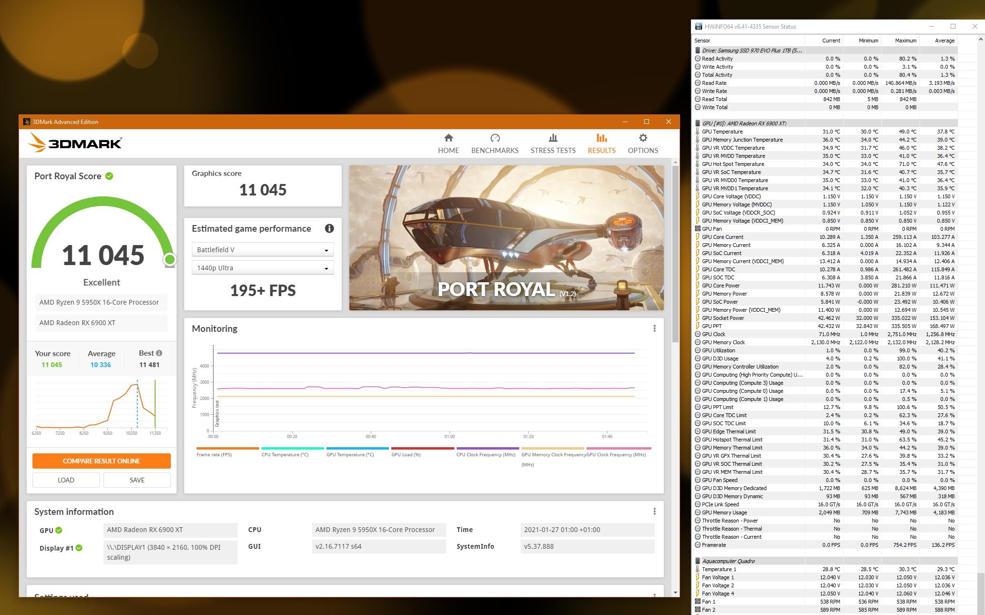The image size is (985, 615).
Task: Toggle the Frame rate (FPS) legend series
Action: tap(214, 454)
